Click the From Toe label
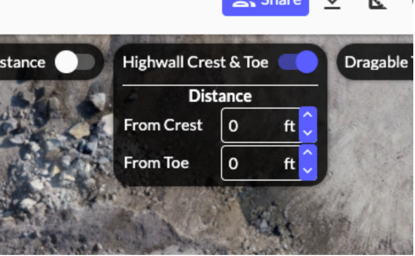 (156, 163)
